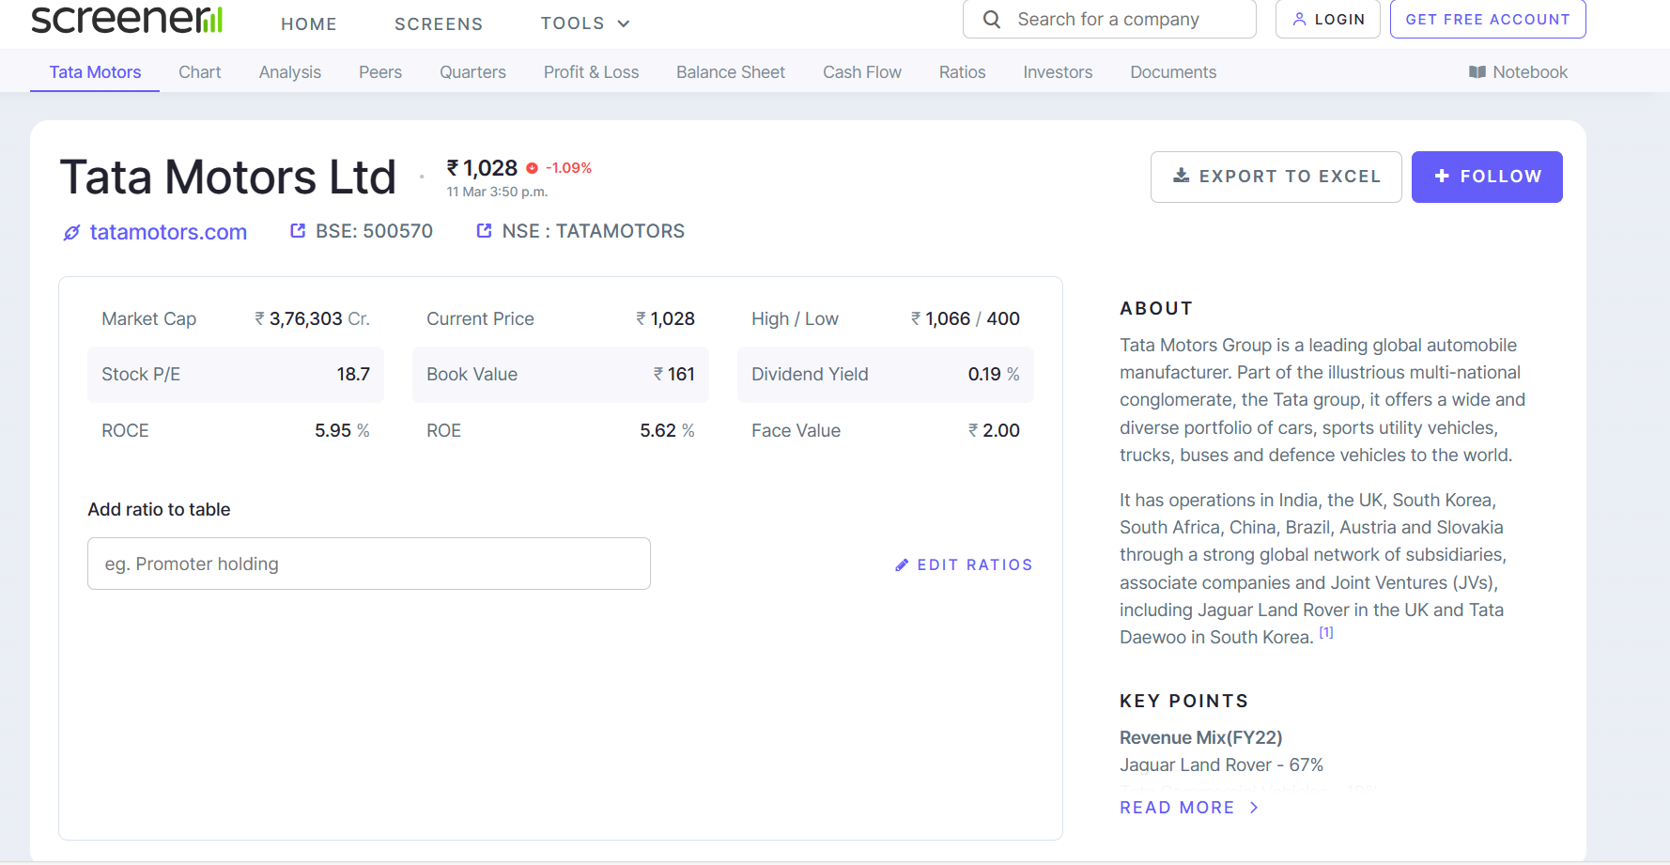Switch to the Balance Sheet tab
The width and height of the screenshot is (1670, 865).
coord(731,72)
